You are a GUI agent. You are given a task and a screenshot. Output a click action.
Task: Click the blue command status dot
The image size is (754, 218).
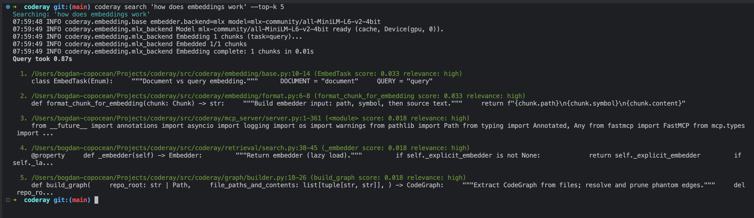pos(8,7)
